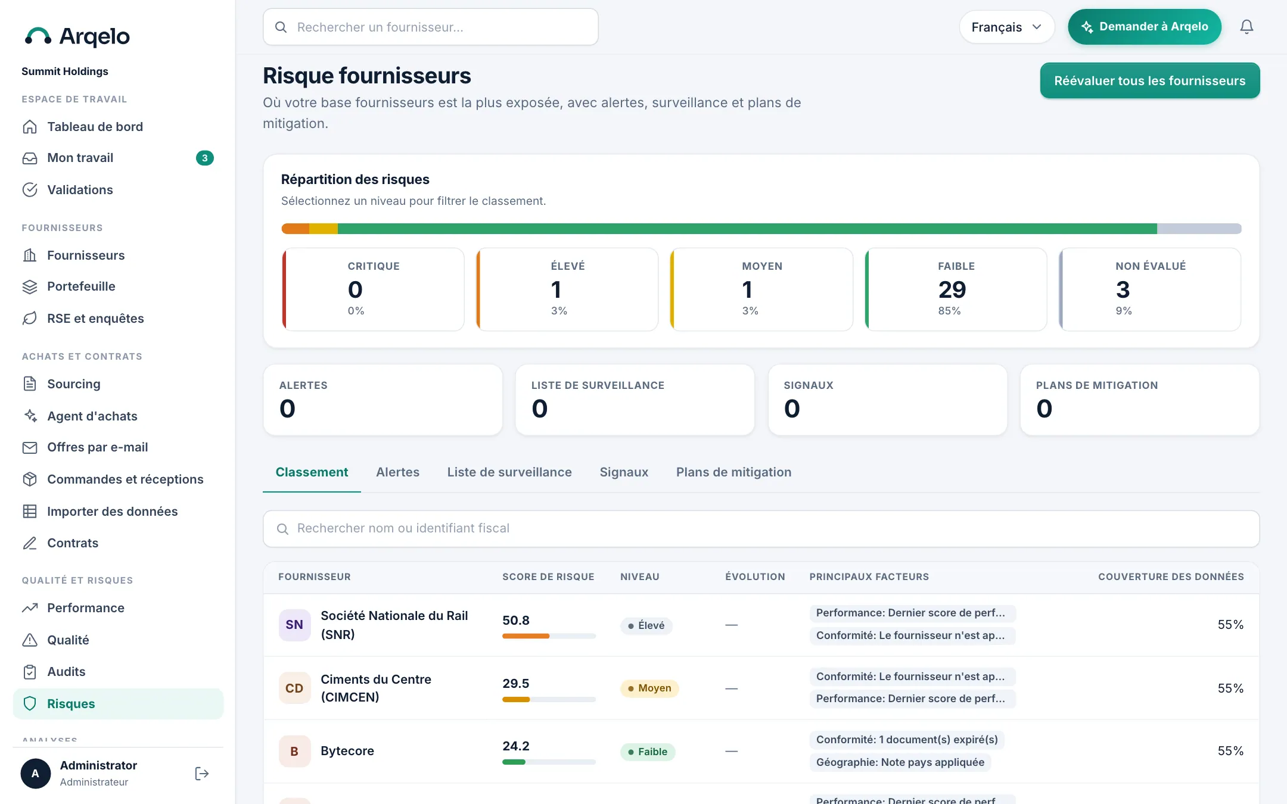Open Tableau de bord home icon

tap(30, 127)
